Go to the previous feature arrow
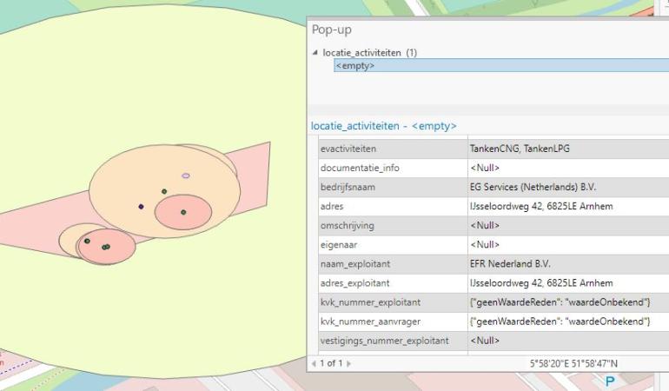Screen dimensions: 669x391 [x=315, y=362]
